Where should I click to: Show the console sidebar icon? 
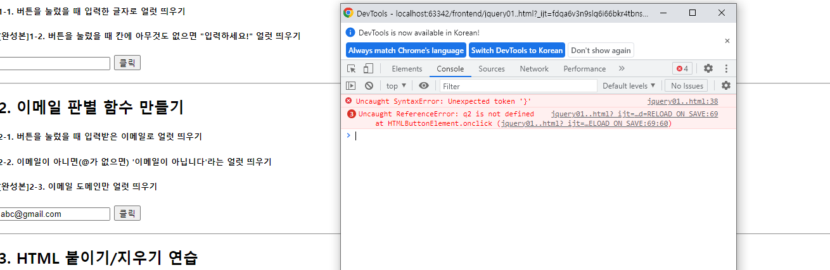(x=351, y=86)
